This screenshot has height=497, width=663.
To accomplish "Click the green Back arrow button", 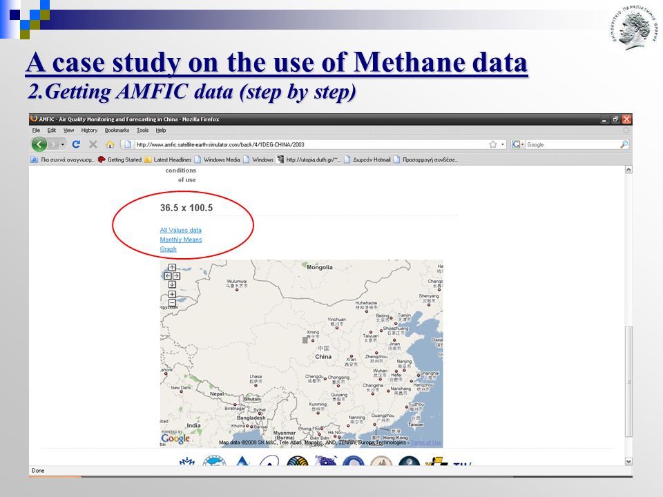I will 39,144.
